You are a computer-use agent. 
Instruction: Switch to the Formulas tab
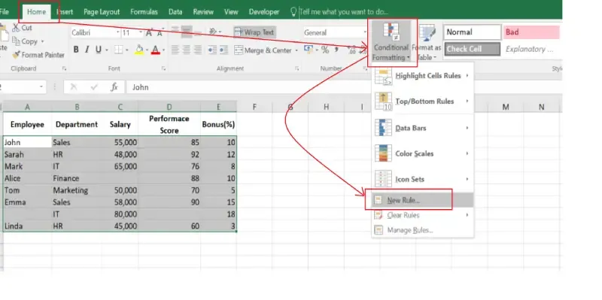(x=144, y=12)
